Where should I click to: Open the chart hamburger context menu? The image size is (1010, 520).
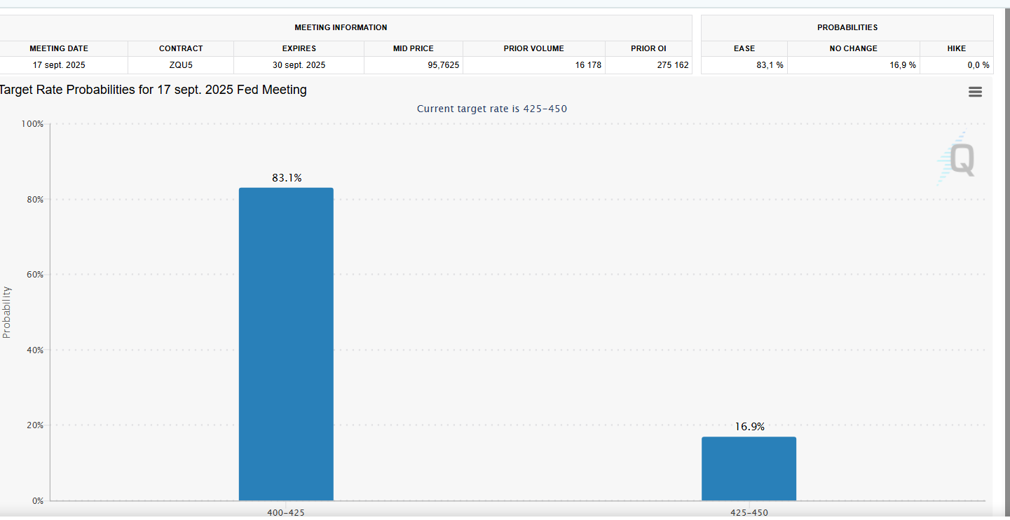(x=975, y=92)
